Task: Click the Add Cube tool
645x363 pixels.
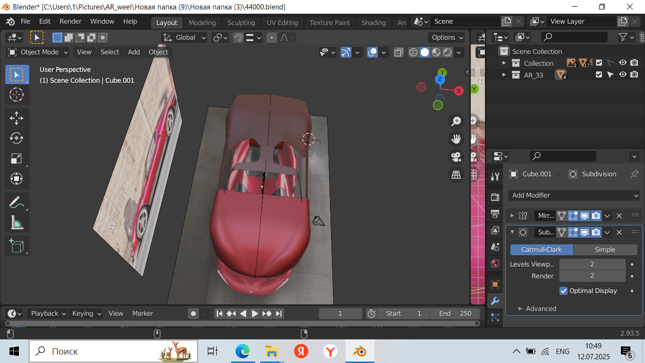Action: [x=17, y=246]
